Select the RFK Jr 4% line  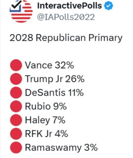(x=47, y=134)
